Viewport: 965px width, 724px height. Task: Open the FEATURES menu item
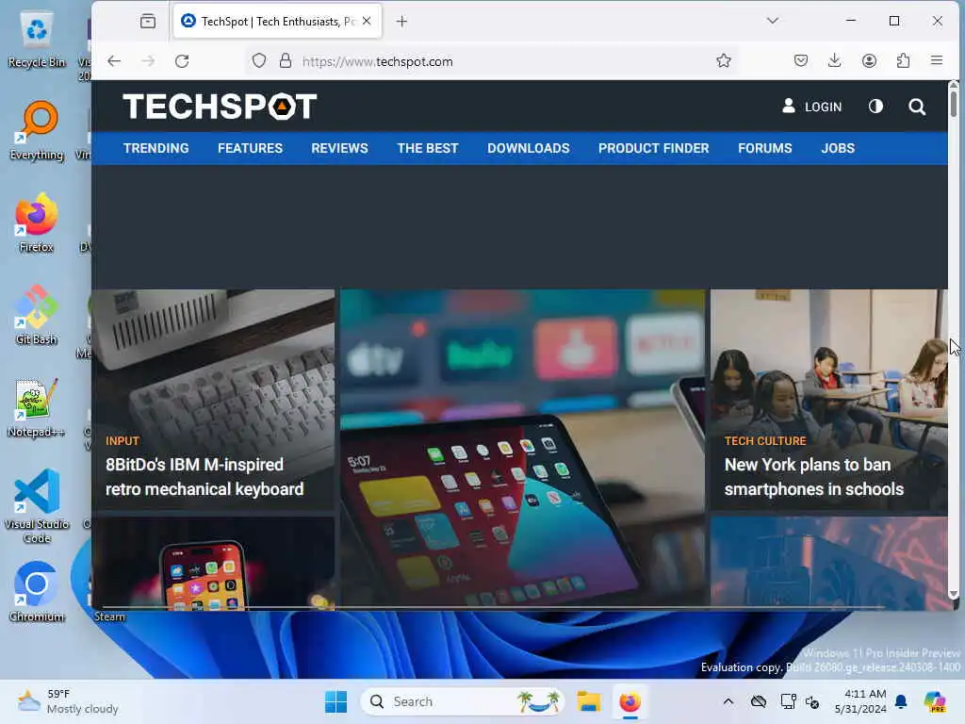coord(250,148)
